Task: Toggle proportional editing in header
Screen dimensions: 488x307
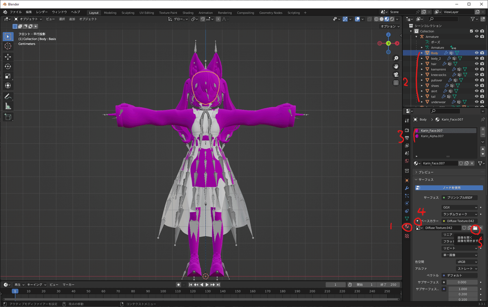Action: click(x=219, y=19)
